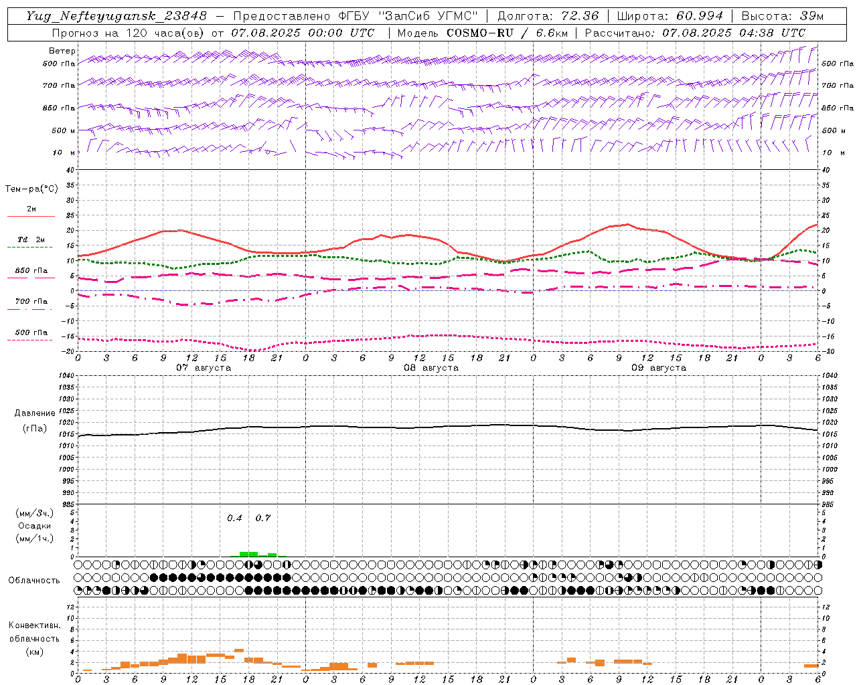Click the '0.7' precipitation amount value
The image size is (857, 685).
click(263, 518)
